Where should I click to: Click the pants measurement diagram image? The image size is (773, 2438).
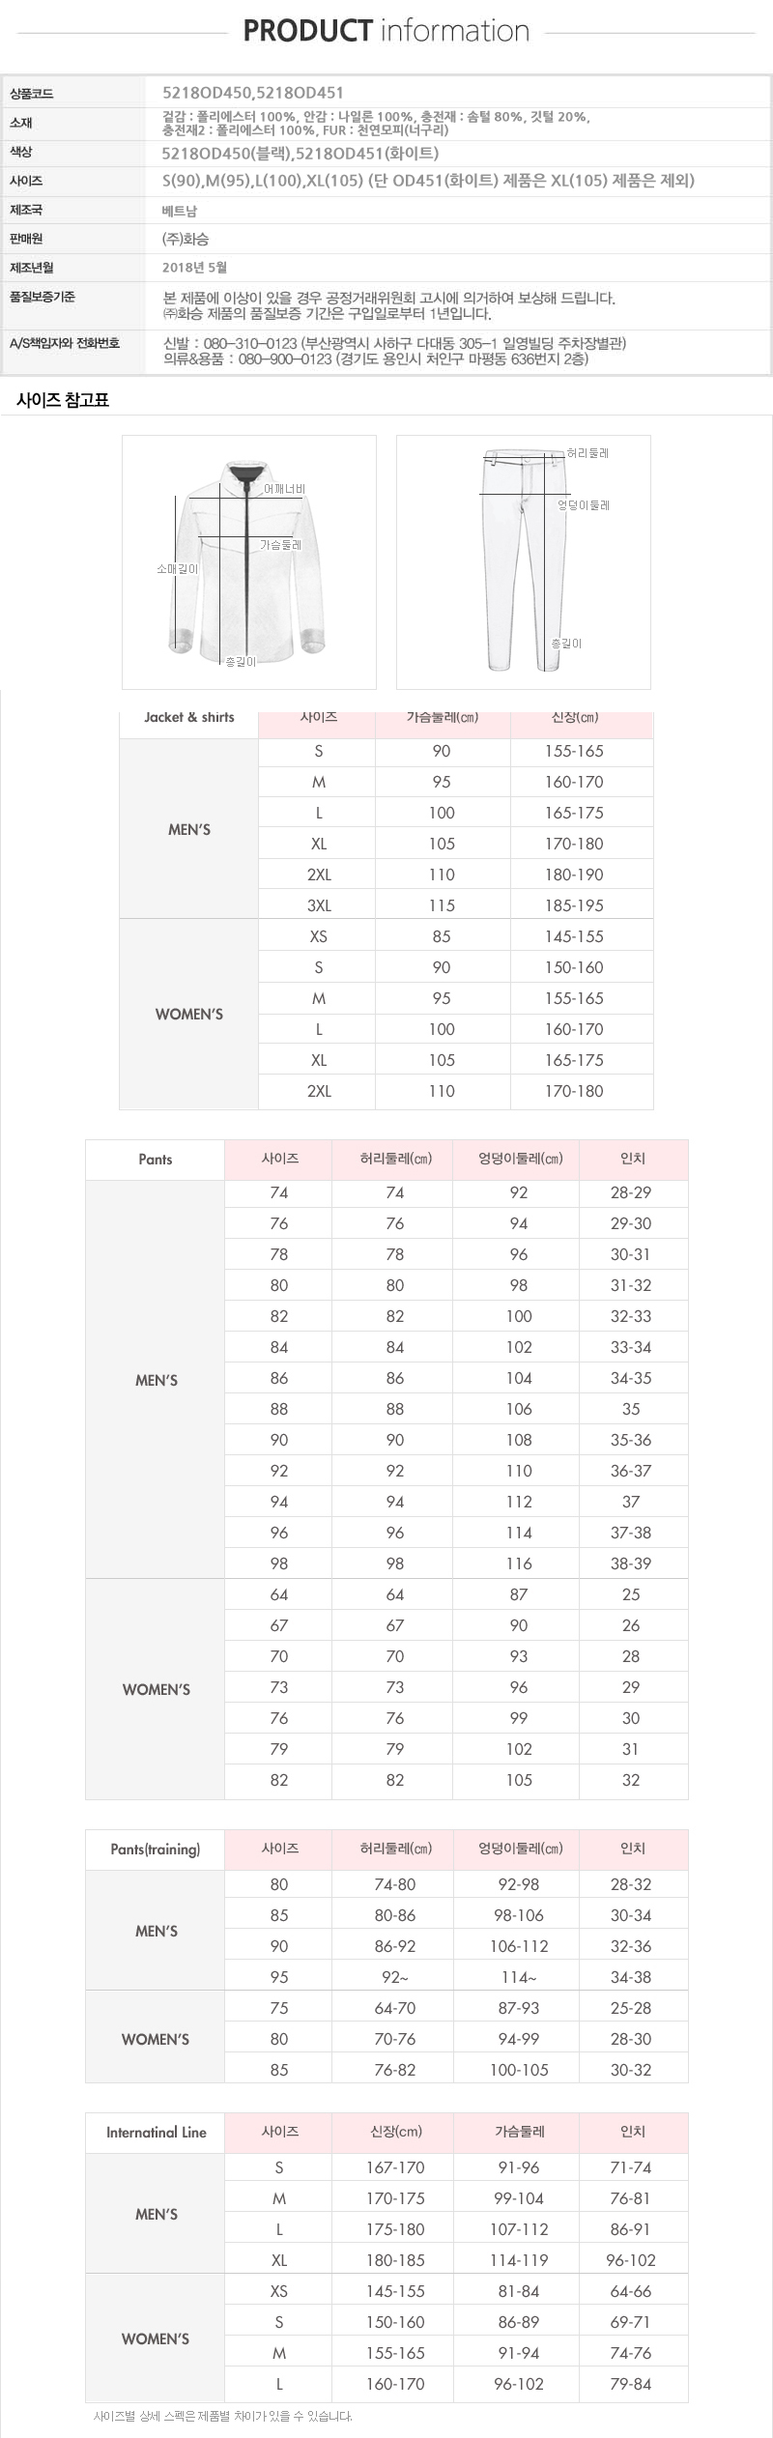523,561
